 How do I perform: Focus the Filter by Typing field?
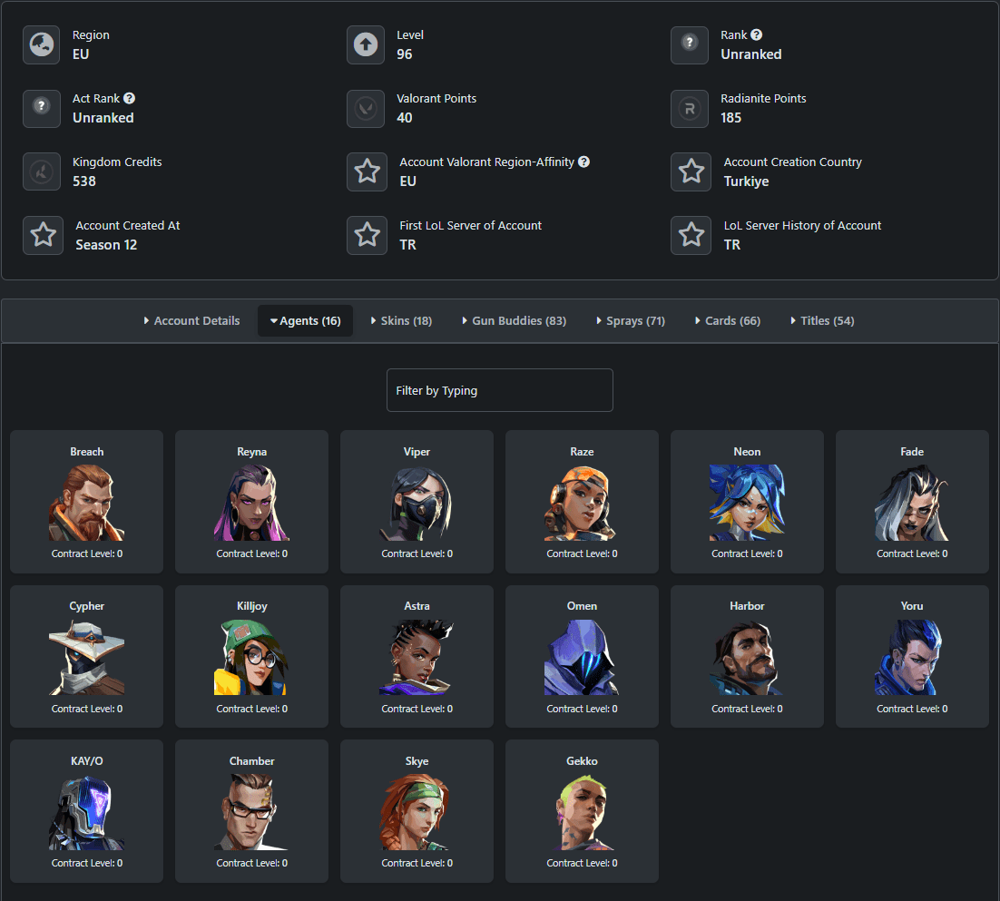pos(499,390)
